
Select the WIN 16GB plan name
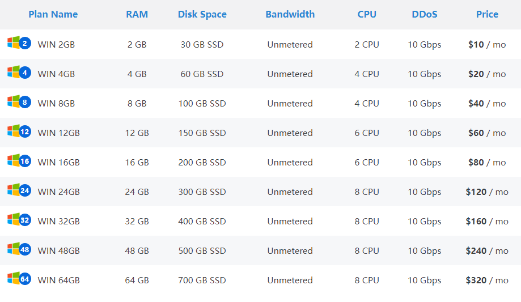(x=58, y=163)
